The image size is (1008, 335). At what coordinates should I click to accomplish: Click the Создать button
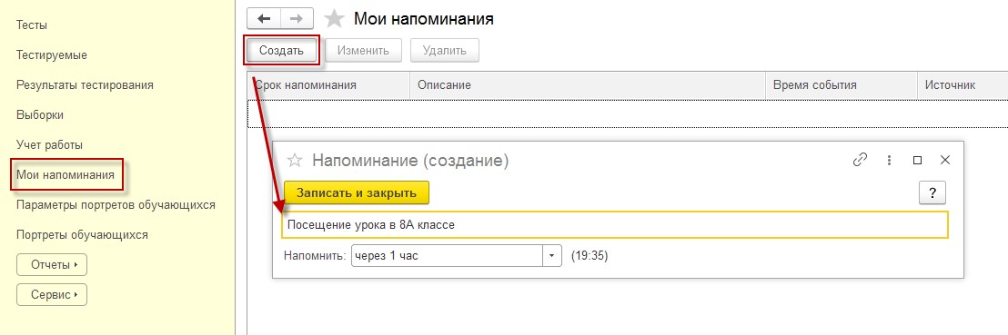(282, 50)
